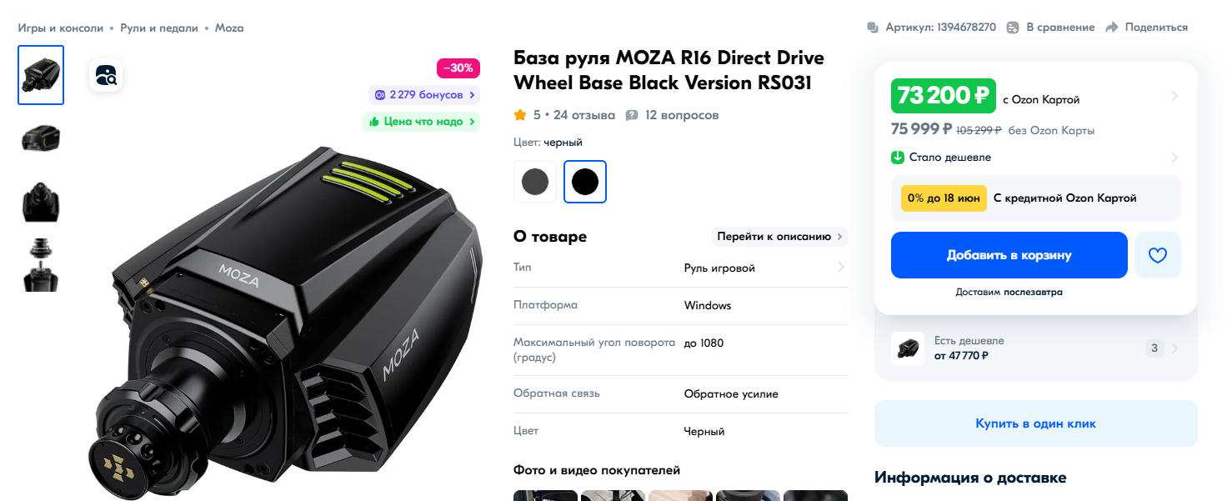Click the Поделиться share arrow icon
This screenshot has height=501, width=1232.
[1111, 28]
